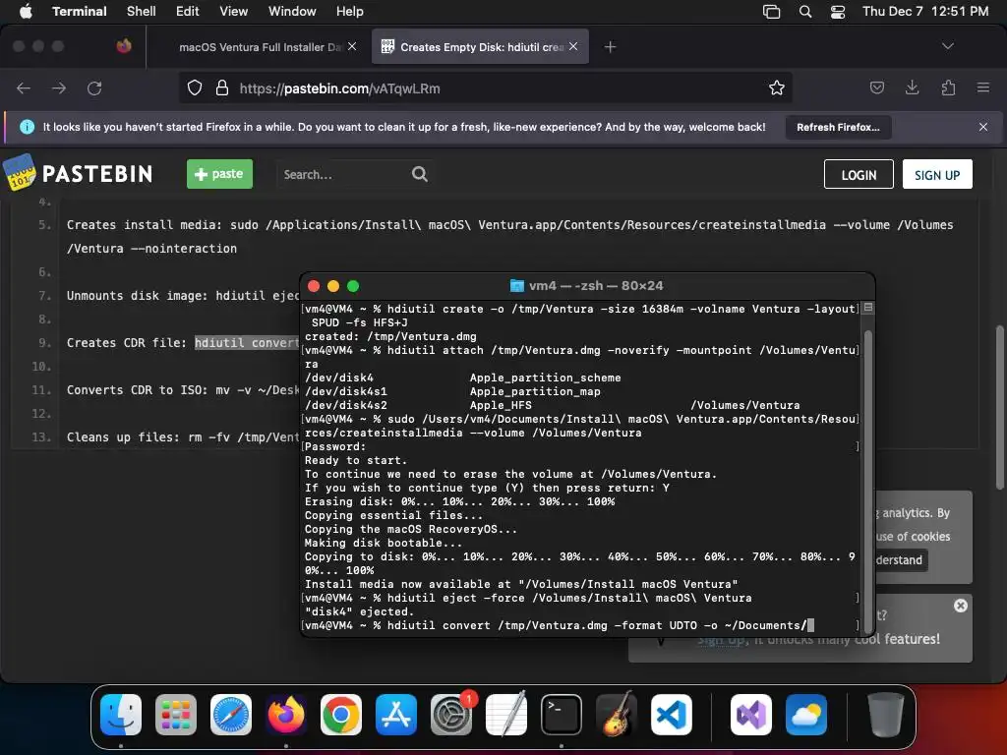Screen dimensions: 1007x755
Task: Open Launchpad in the dock
Action: point(176,715)
